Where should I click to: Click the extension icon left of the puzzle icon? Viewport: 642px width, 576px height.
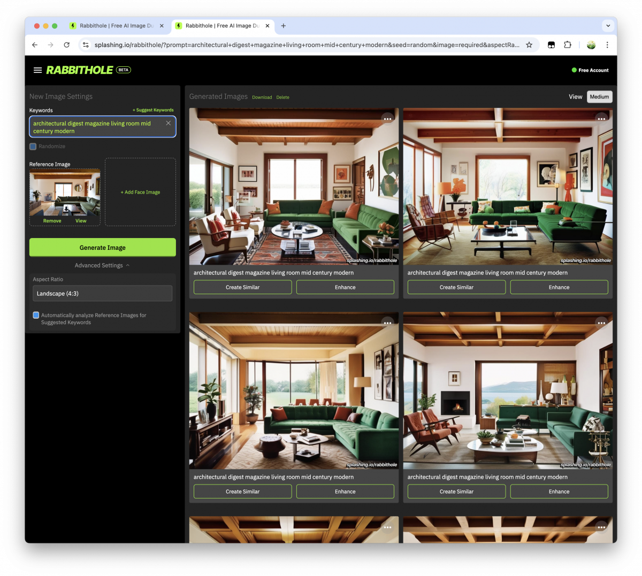coord(552,45)
